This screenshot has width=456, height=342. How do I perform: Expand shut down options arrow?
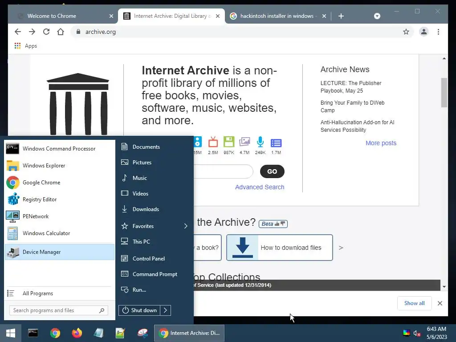coord(166,310)
